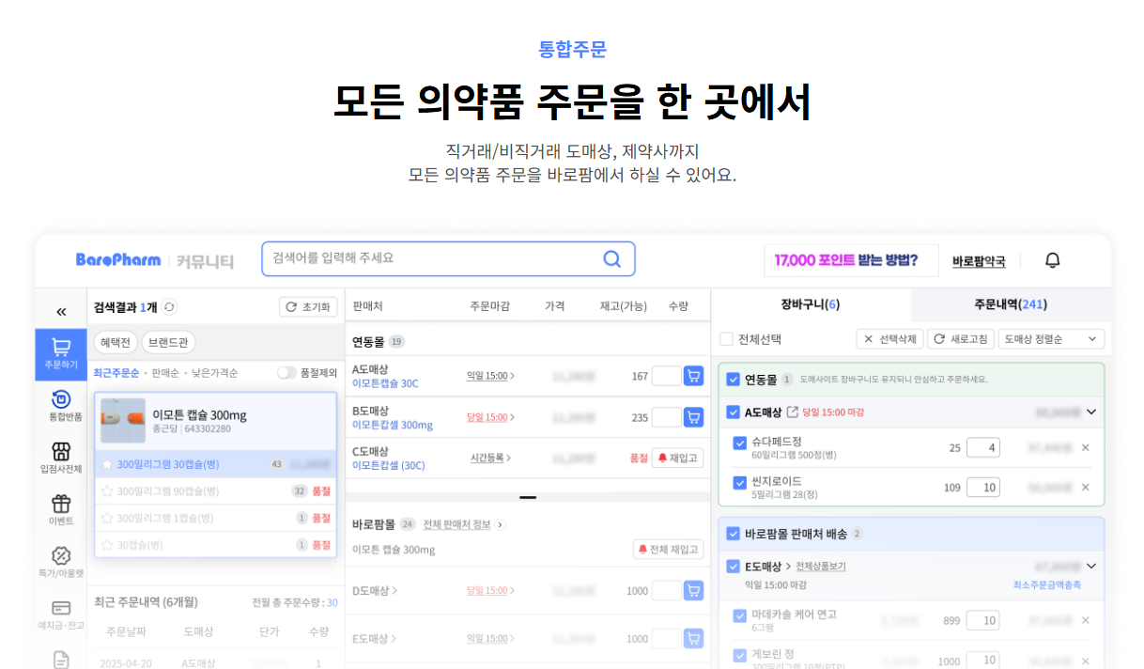The image size is (1144, 669).
Task: Open the 도매상 정렬순 dropdown
Action: point(1051,338)
